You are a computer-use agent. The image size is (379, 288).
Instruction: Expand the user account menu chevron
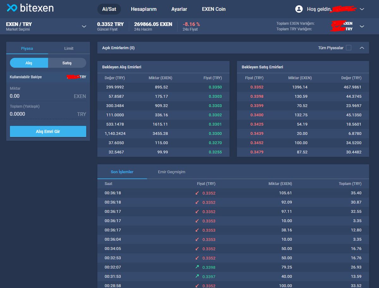362,9
